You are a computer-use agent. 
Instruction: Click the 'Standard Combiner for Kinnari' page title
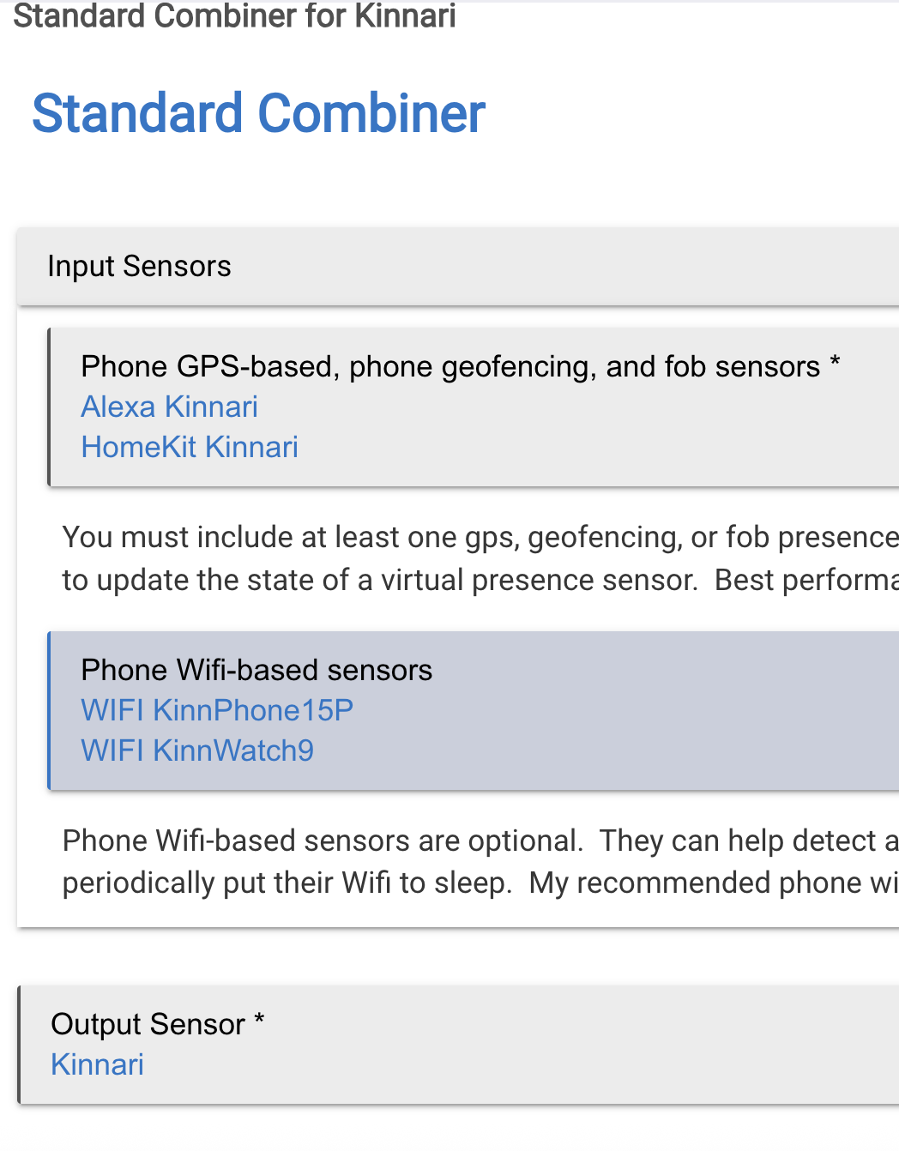[234, 15]
